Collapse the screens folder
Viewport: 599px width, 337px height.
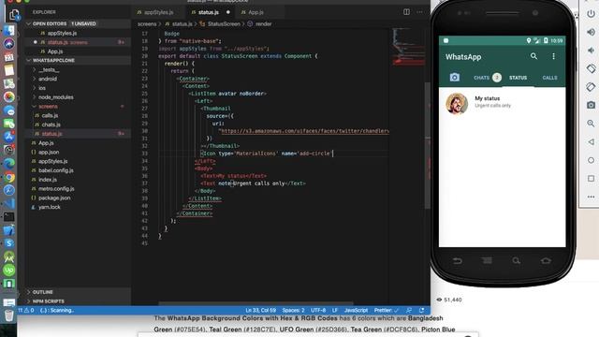click(x=48, y=106)
